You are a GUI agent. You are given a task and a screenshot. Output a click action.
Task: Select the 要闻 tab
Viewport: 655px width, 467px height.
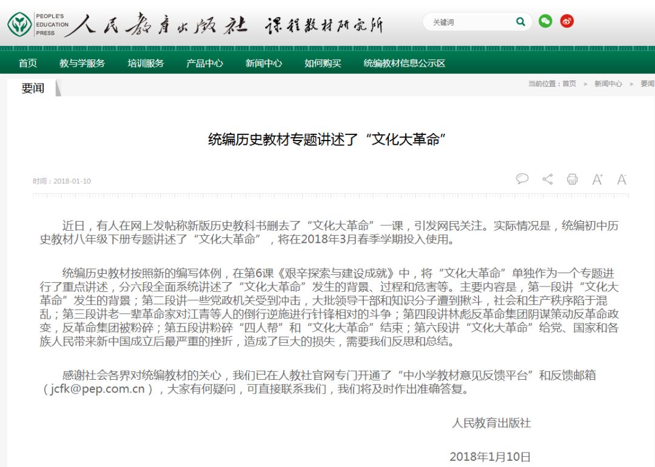coord(33,88)
